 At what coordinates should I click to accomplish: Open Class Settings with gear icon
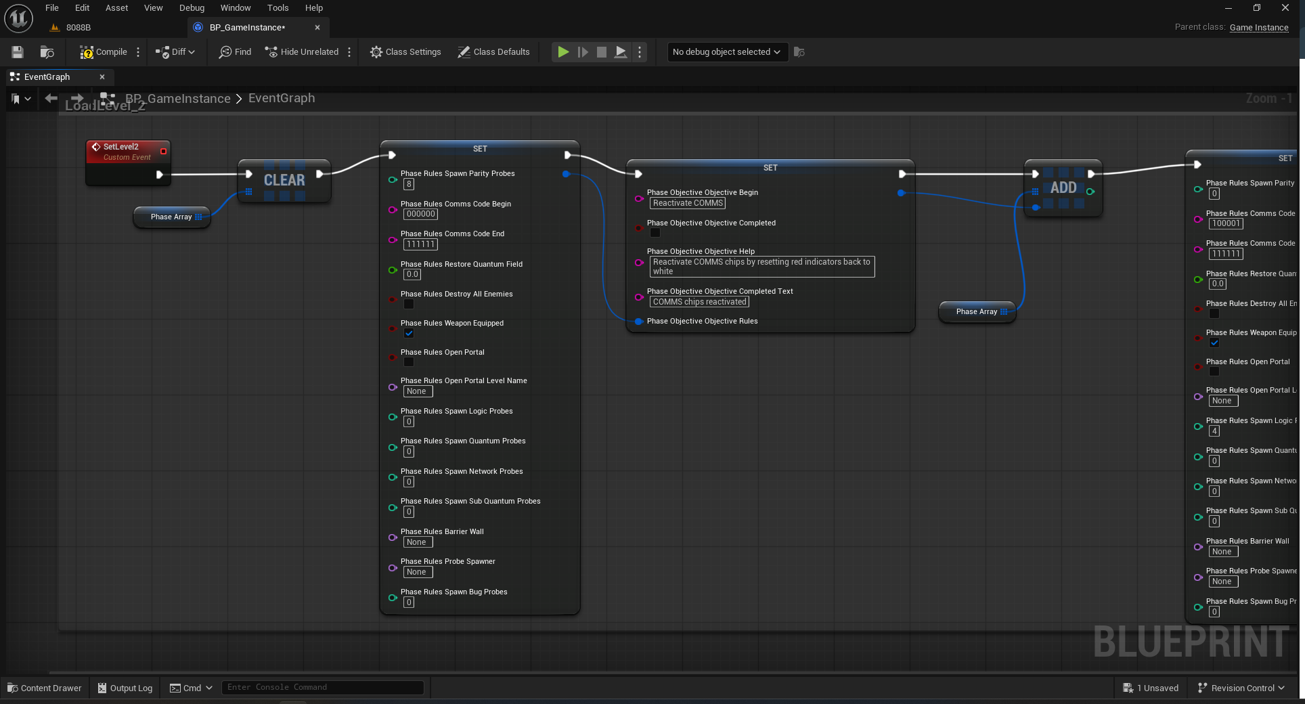pos(405,52)
